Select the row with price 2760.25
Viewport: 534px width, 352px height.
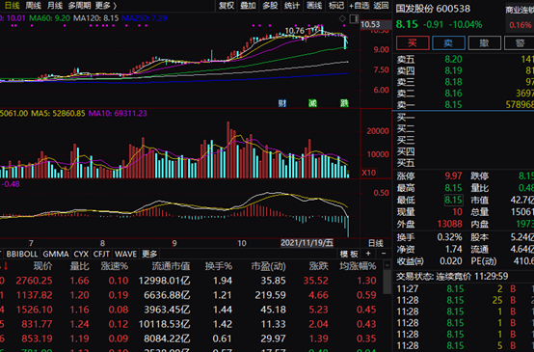[x=191, y=281]
